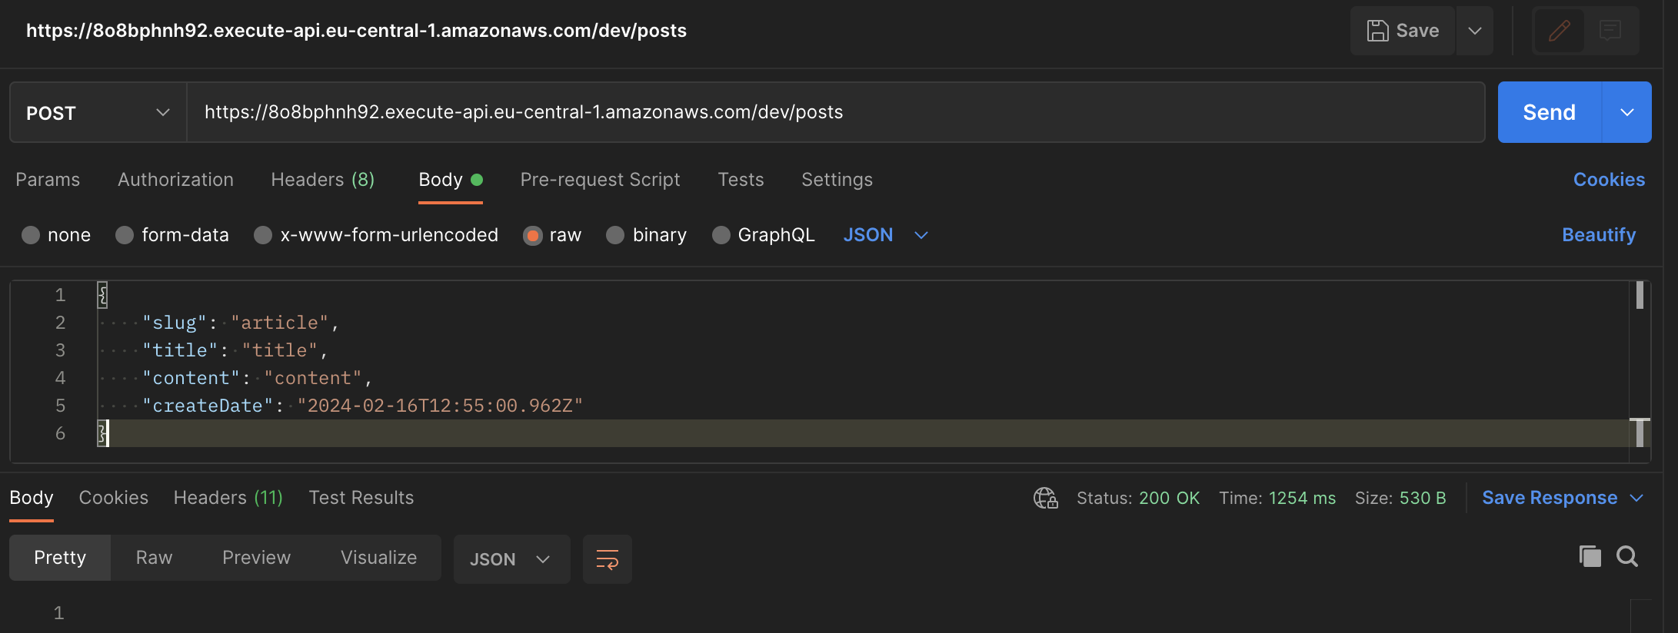1678x633 pixels.
Task: Expand the Save Response chevron
Action: (x=1637, y=499)
